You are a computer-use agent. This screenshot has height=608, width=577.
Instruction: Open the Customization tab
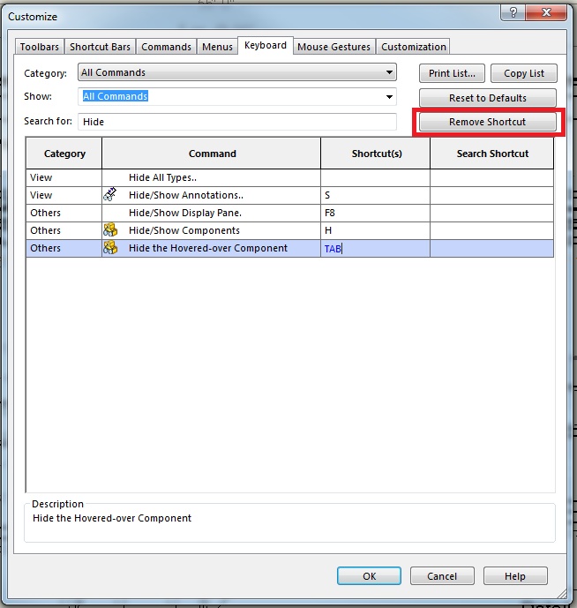coord(414,47)
